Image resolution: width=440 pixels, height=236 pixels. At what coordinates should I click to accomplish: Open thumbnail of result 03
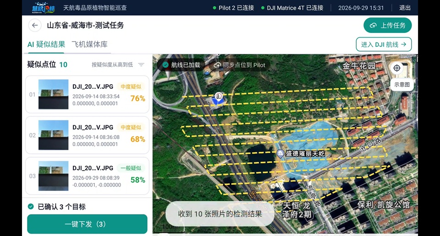[53, 176]
